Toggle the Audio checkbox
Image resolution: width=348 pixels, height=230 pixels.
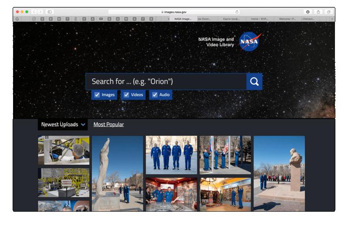tap(155, 95)
